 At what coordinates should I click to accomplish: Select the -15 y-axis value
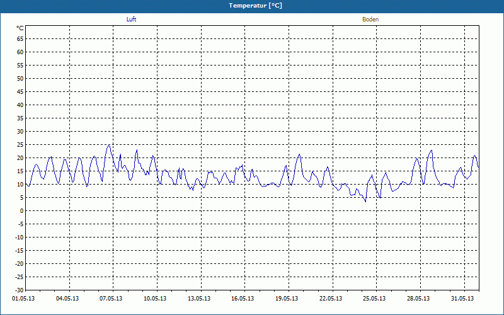click(x=20, y=251)
